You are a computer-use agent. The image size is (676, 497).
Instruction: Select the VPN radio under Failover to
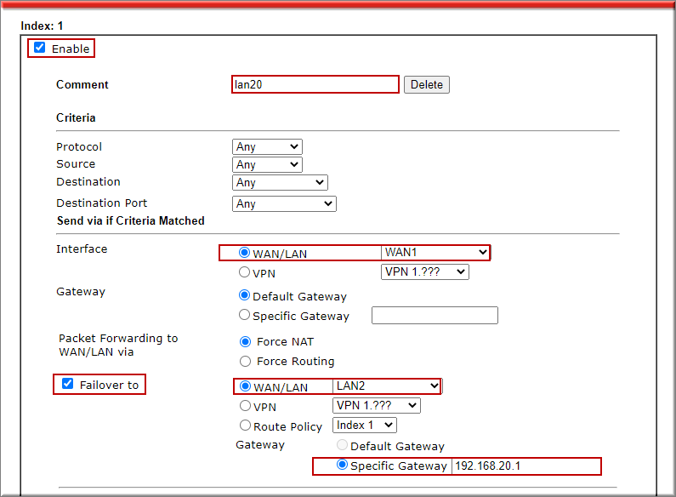coord(245,406)
